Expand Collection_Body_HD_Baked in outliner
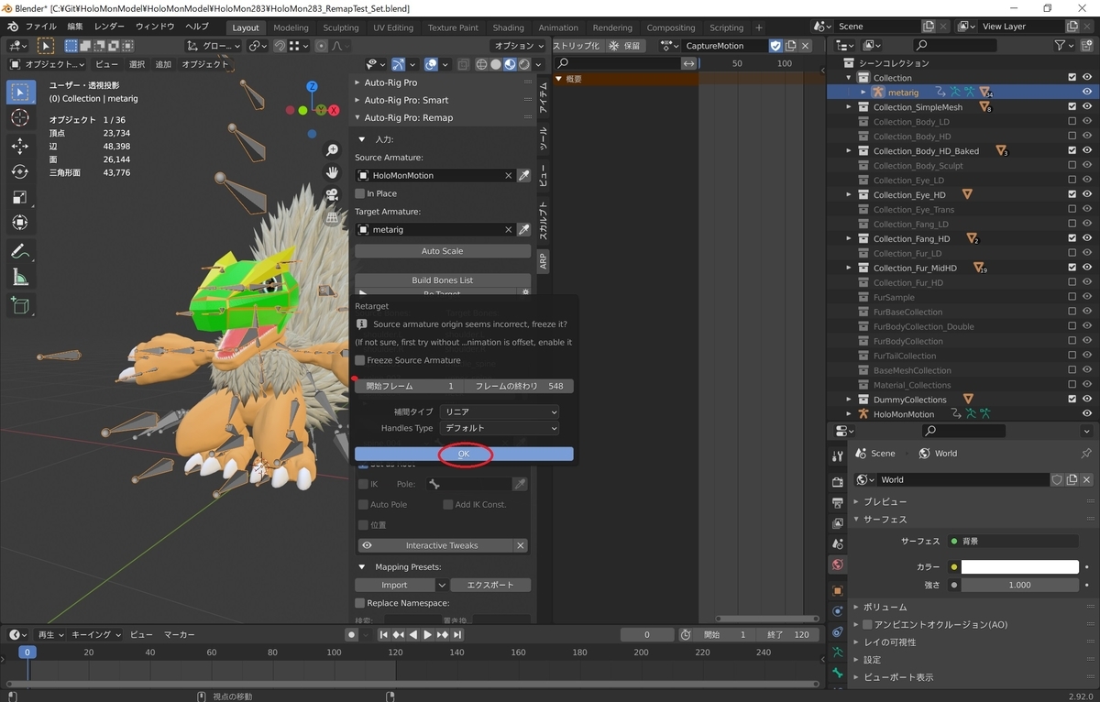The image size is (1100, 702). (x=849, y=151)
